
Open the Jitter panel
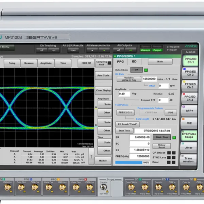(188, 148)
